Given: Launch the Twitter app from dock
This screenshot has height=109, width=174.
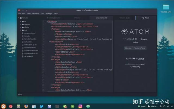Looking at the screenshot, I should pos(42,106).
